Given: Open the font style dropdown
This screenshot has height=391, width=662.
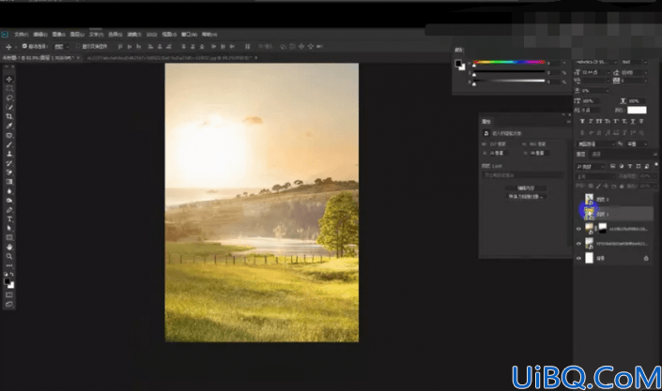Looking at the screenshot, I should pyautogui.click(x=635, y=62).
